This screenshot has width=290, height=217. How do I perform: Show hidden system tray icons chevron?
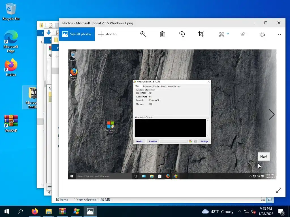click(x=240, y=211)
